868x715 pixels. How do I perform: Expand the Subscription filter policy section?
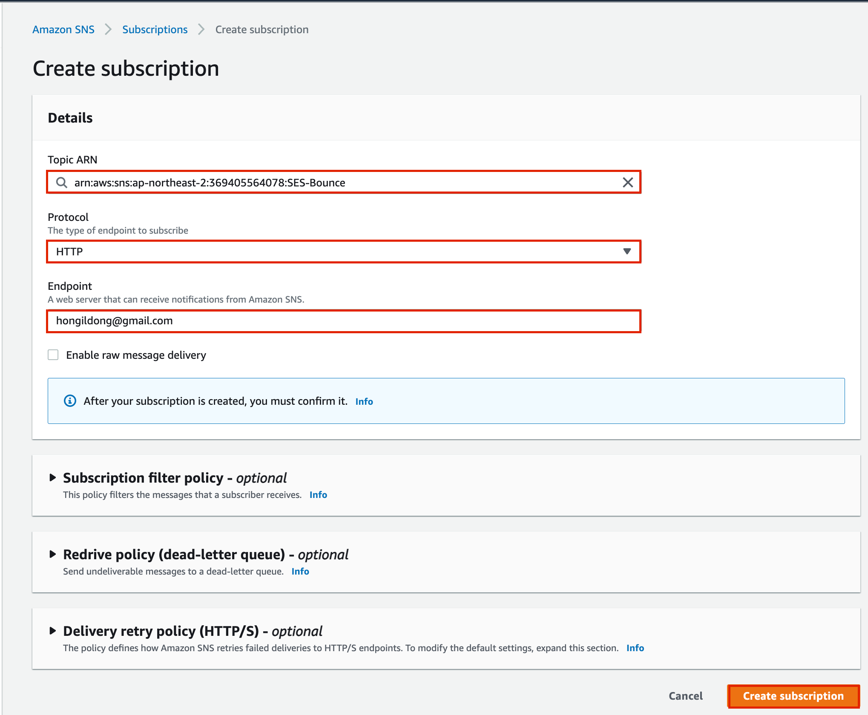click(52, 478)
